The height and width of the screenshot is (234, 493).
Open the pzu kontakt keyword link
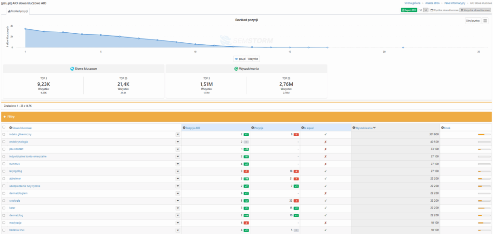16,149
